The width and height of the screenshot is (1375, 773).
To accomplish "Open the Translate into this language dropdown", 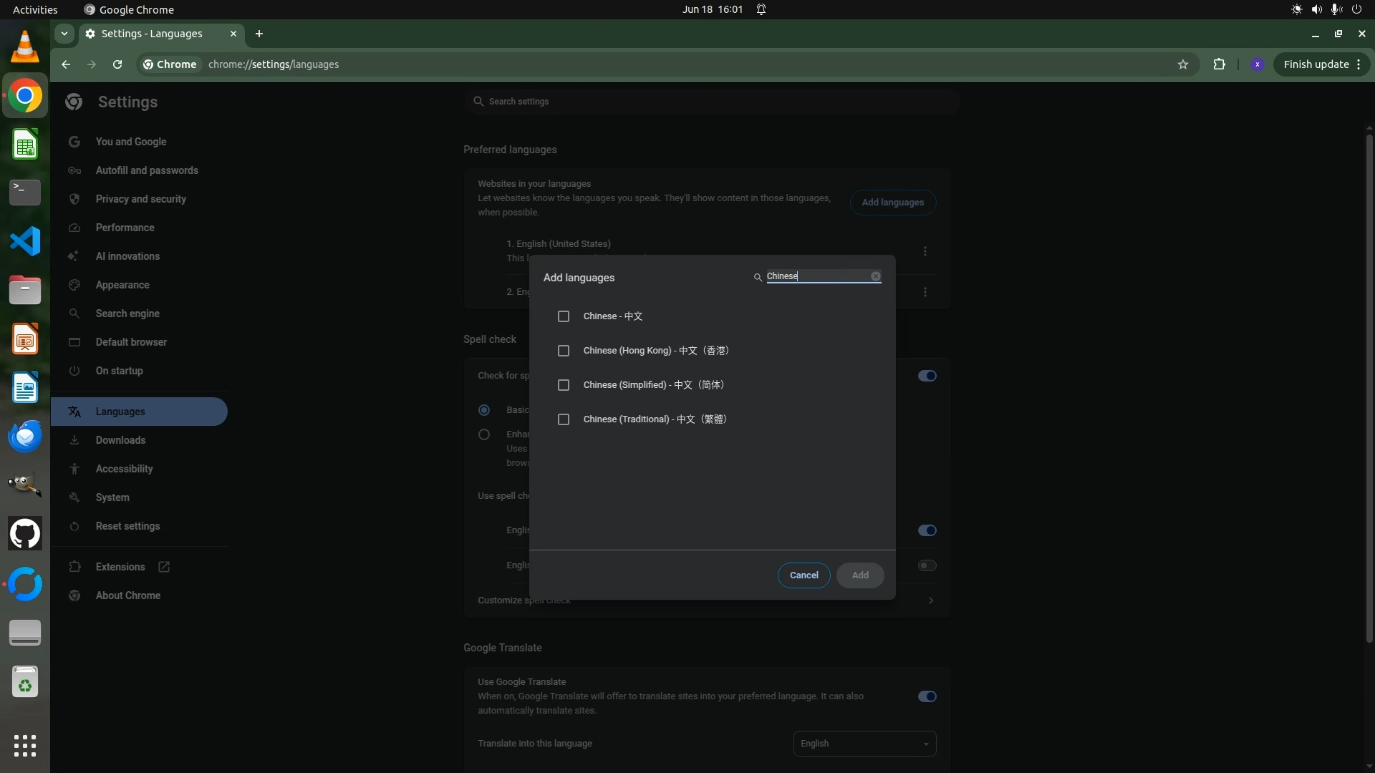I will [x=864, y=744].
